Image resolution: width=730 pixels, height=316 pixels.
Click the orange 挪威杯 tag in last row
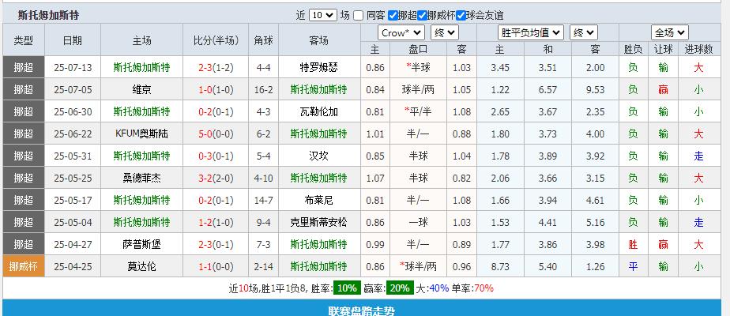tap(24, 266)
